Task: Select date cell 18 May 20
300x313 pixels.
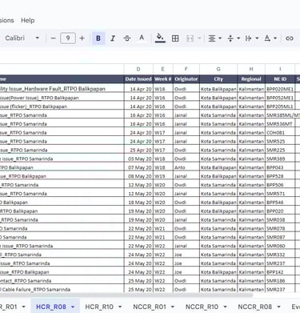Action: tap(138, 203)
